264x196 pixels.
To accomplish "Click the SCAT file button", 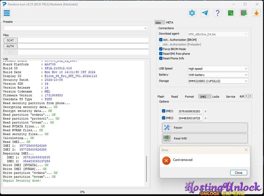I will (11, 40).
